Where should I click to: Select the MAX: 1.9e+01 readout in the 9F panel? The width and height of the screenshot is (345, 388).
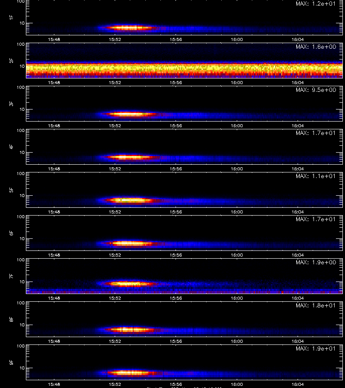click(316, 348)
